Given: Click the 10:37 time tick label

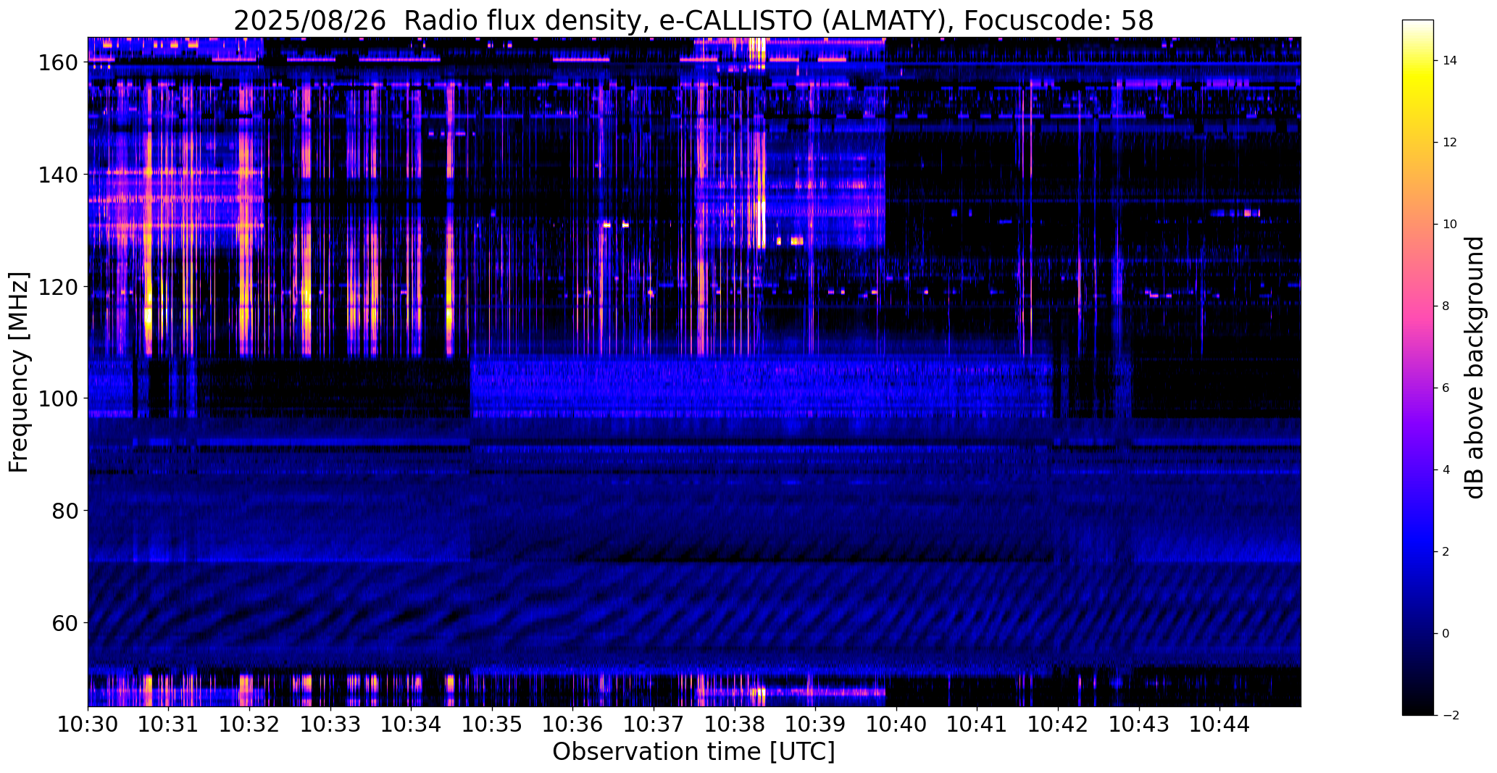Looking at the screenshot, I should click(x=654, y=724).
